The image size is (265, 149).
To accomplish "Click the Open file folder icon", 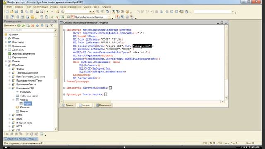I will (12, 12).
